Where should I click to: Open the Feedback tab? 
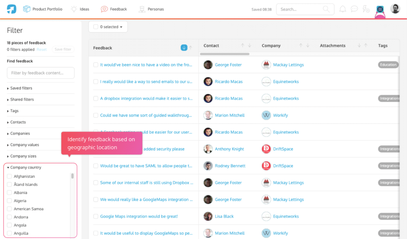point(114,9)
